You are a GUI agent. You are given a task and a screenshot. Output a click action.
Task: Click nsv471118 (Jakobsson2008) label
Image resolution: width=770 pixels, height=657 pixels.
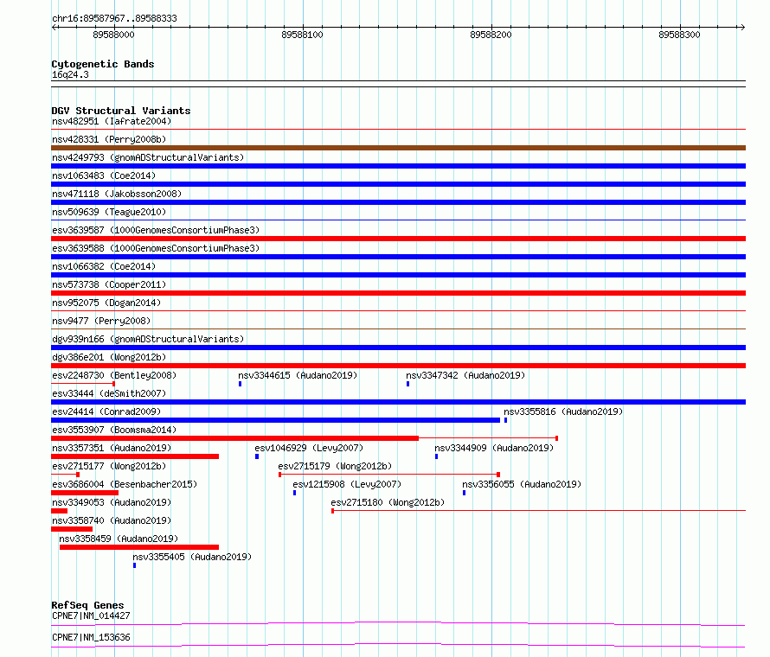(x=117, y=194)
